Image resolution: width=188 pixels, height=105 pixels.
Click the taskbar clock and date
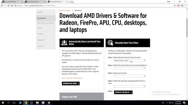(178, 103)
